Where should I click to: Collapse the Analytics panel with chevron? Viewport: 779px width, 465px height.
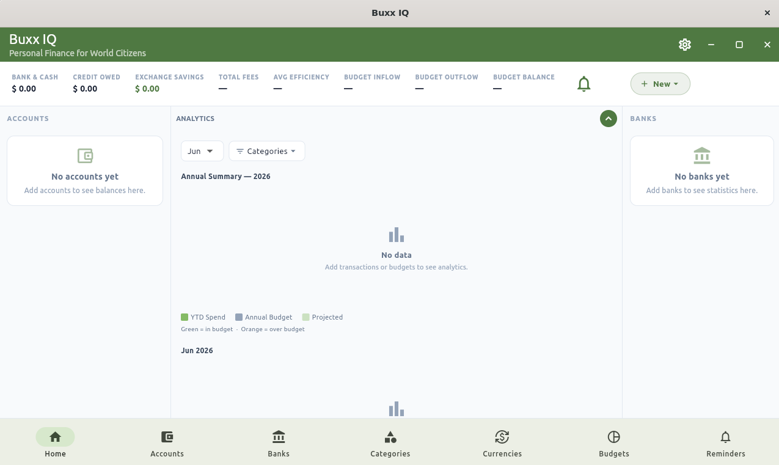tap(608, 119)
